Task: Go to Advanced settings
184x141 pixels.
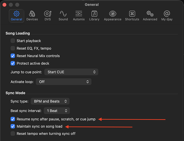Action: tap(150, 16)
